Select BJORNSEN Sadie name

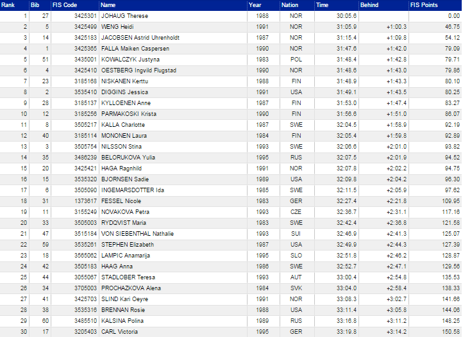[125, 180]
